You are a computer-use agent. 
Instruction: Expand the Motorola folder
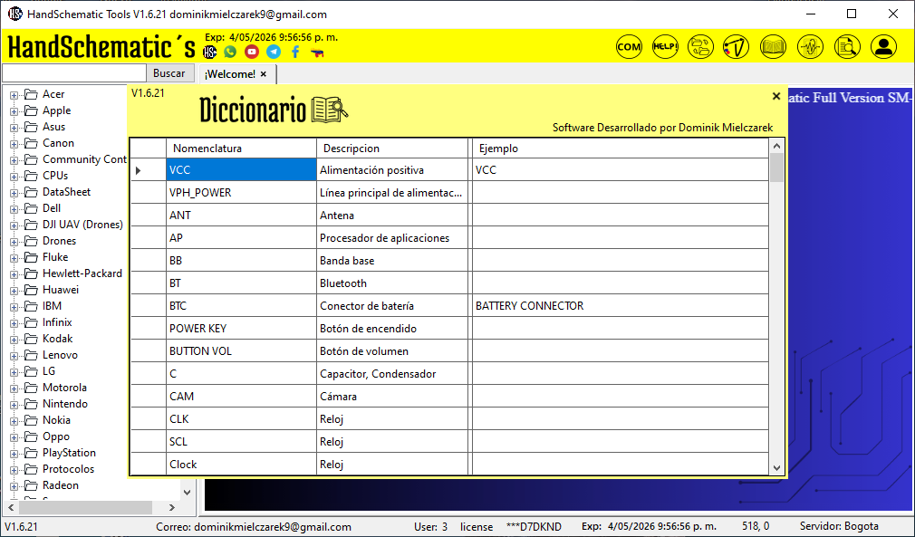[x=14, y=388]
